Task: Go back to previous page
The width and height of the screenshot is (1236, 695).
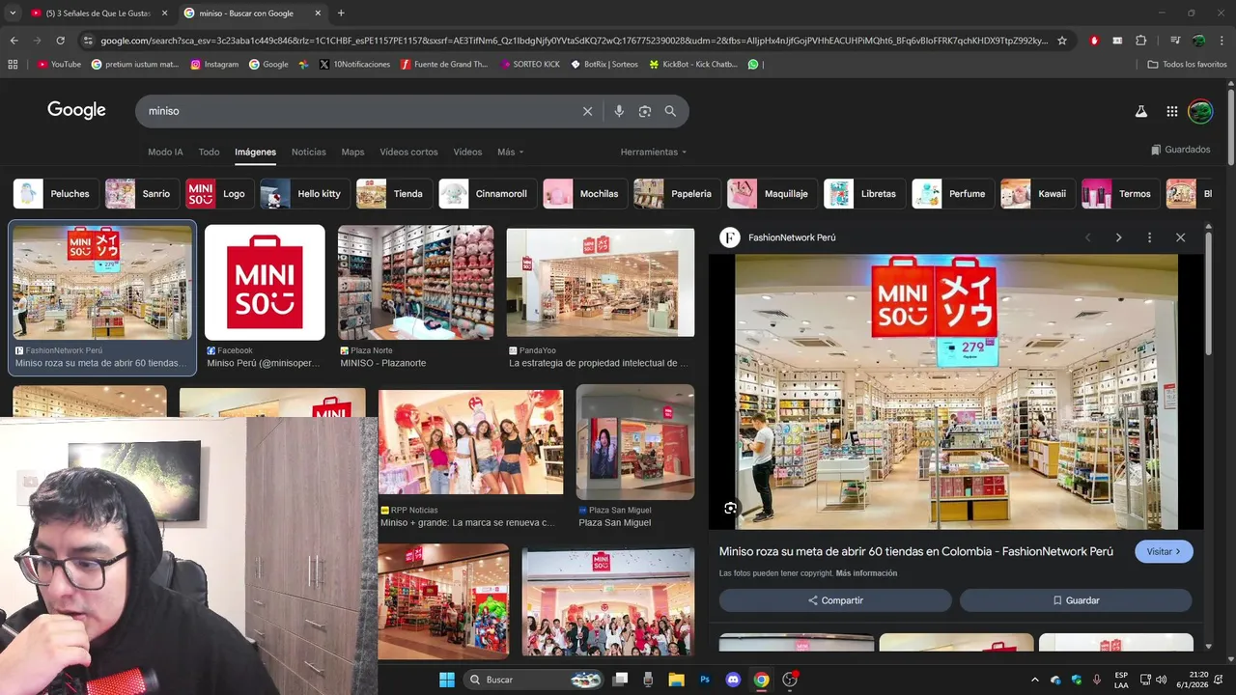Action: pos(14,41)
